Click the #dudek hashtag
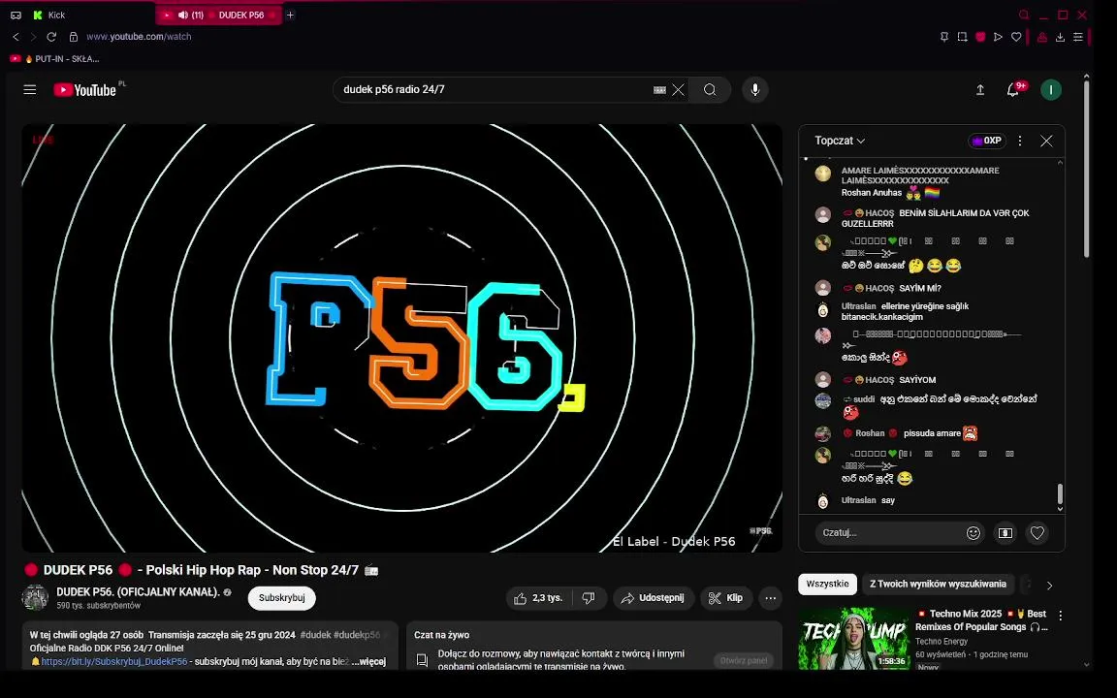Image resolution: width=1117 pixels, height=698 pixels. pyautogui.click(x=315, y=635)
